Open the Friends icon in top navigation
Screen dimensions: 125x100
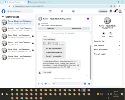point(62,11)
